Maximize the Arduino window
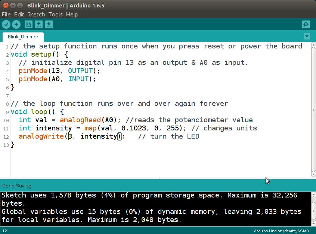The image size is (316, 234). 20,6
